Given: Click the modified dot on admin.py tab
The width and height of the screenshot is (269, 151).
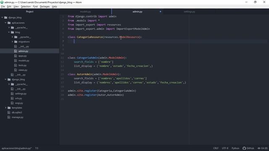Looking at the screenshot, I should (161, 12).
